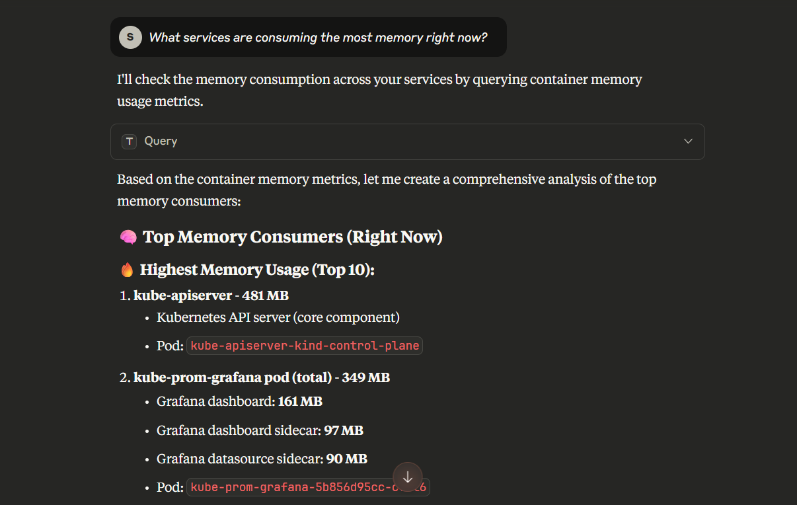Click the fire emoji beside Highest Memory Usage
797x505 pixels.
pyautogui.click(x=128, y=270)
